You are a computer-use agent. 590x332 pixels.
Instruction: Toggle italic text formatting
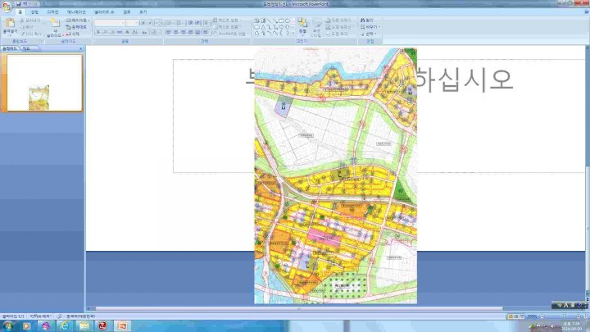[x=105, y=32]
